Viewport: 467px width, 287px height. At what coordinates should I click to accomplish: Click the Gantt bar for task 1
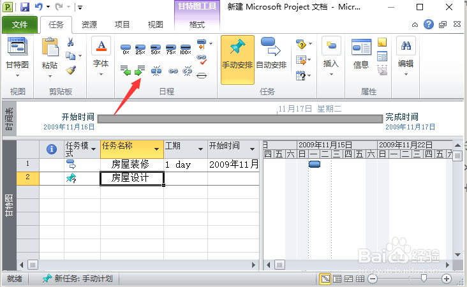[315, 164]
